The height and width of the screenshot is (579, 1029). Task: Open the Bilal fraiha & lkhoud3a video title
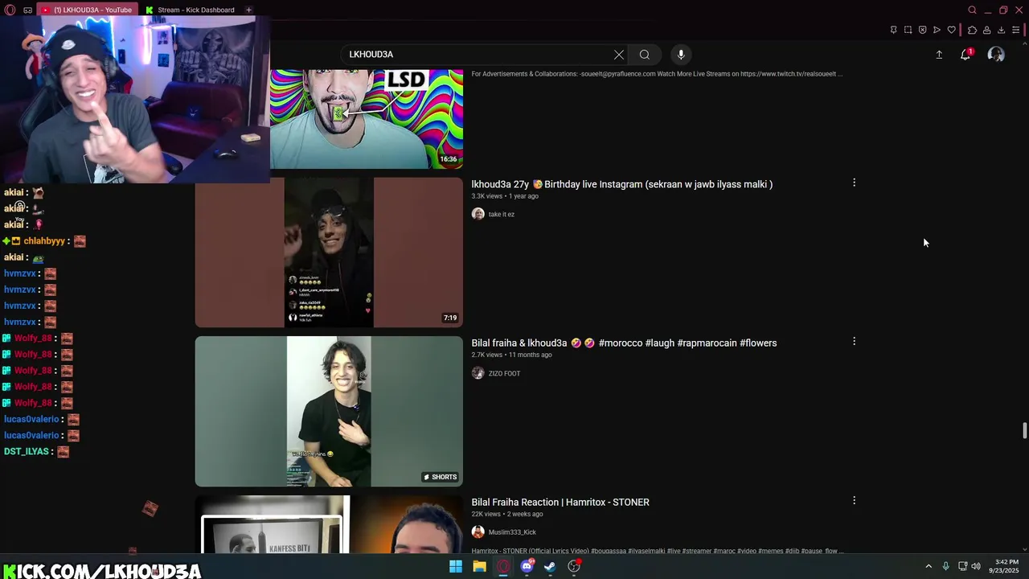[x=624, y=343]
